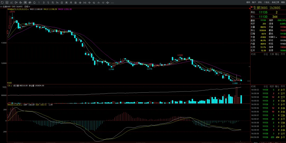
Task: Select the candlestick chart icon
Action: pyautogui.click(x=16, y=3)
